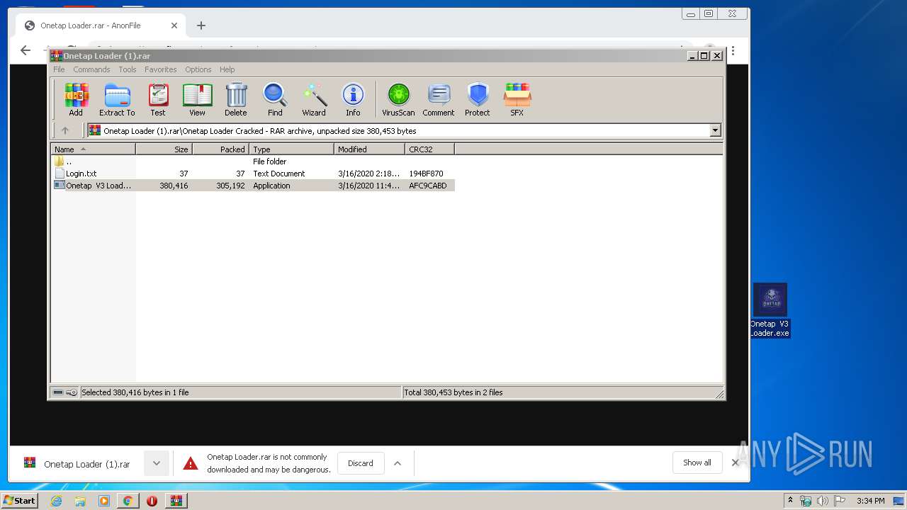The height and width of the screenshot is (510, 907).
Task: Click the volume speaker tray icon
Action: [822, 501]
